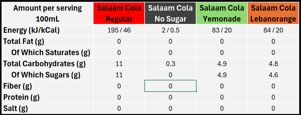
Task: Click the 0.3 carbohydrates value cell
Action: tap(170, 64)
